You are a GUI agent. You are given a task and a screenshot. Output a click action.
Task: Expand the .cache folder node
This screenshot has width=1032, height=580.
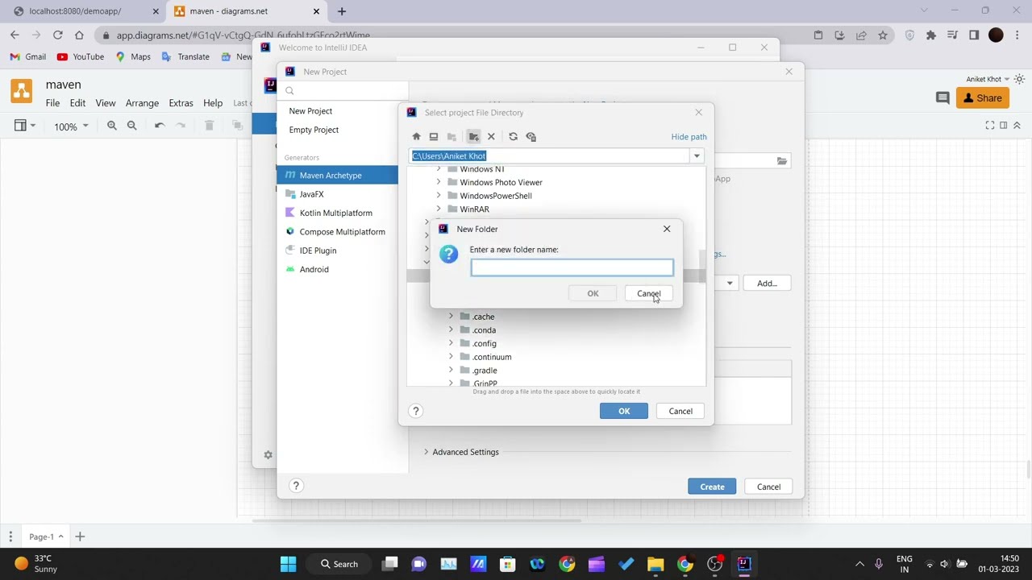click(x=451, y=317)
